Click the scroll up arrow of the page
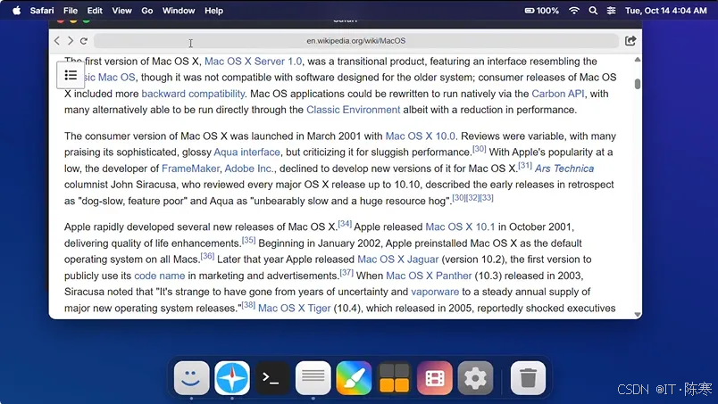The image size is (718, 404). coord(638,60)
